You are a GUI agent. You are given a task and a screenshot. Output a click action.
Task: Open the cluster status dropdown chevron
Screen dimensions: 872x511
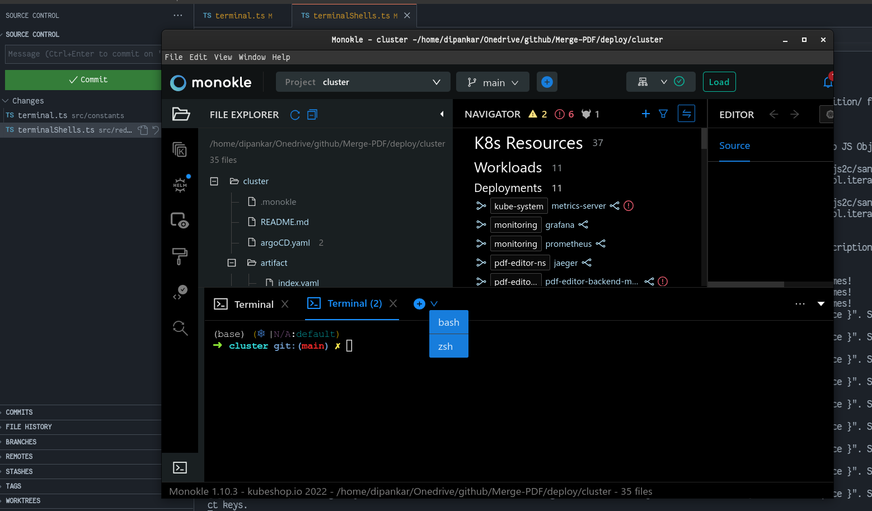[664, 82]
